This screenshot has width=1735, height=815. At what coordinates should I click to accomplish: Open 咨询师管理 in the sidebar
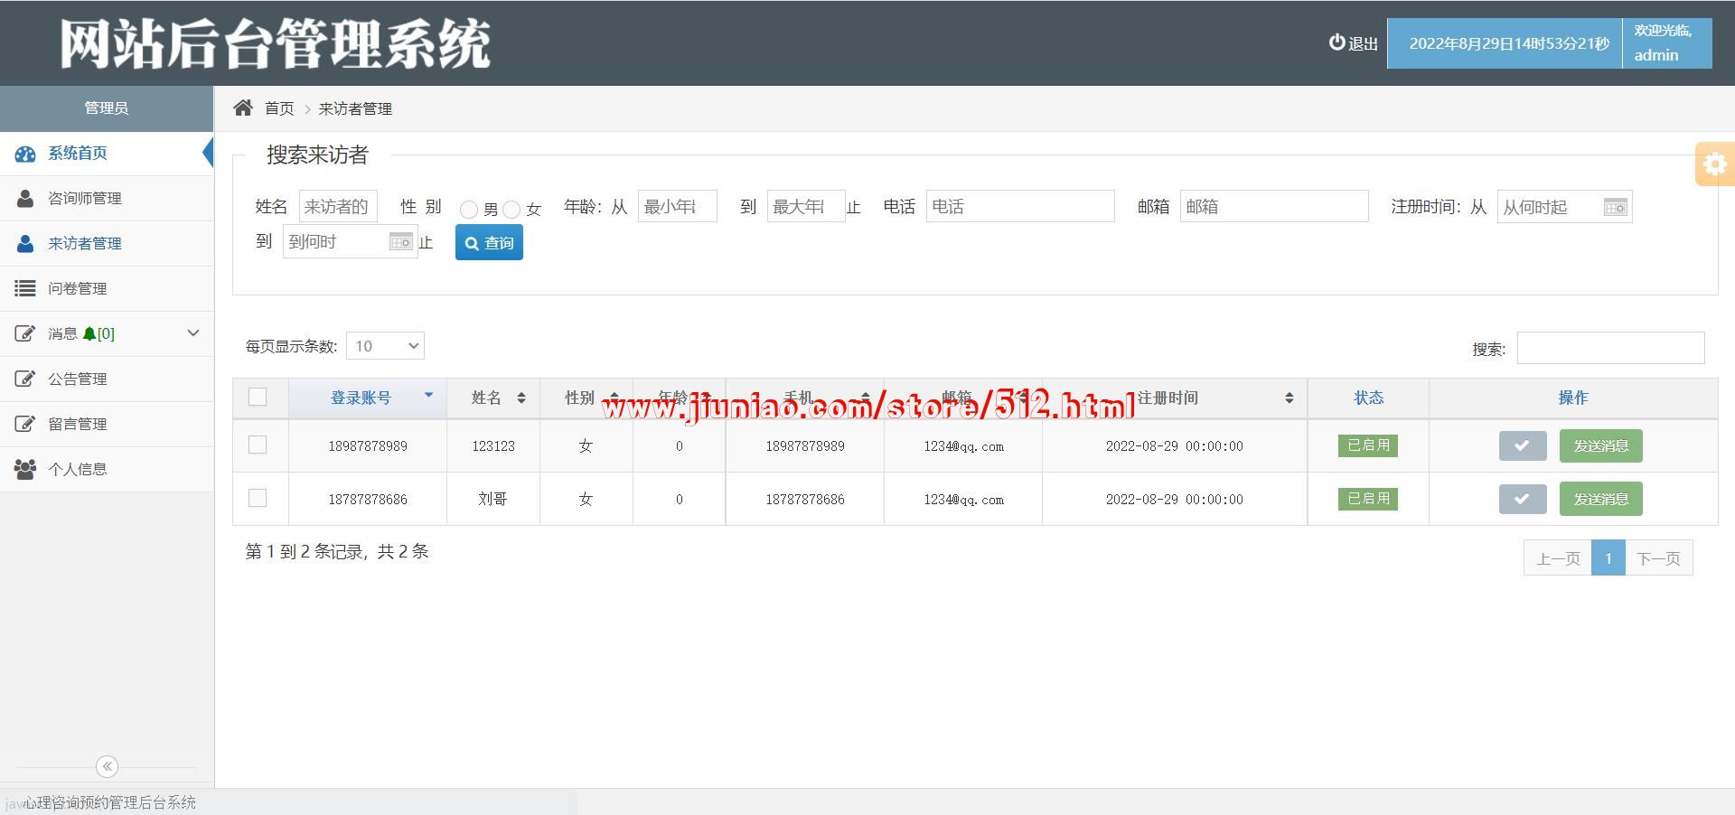pos(107,198)
